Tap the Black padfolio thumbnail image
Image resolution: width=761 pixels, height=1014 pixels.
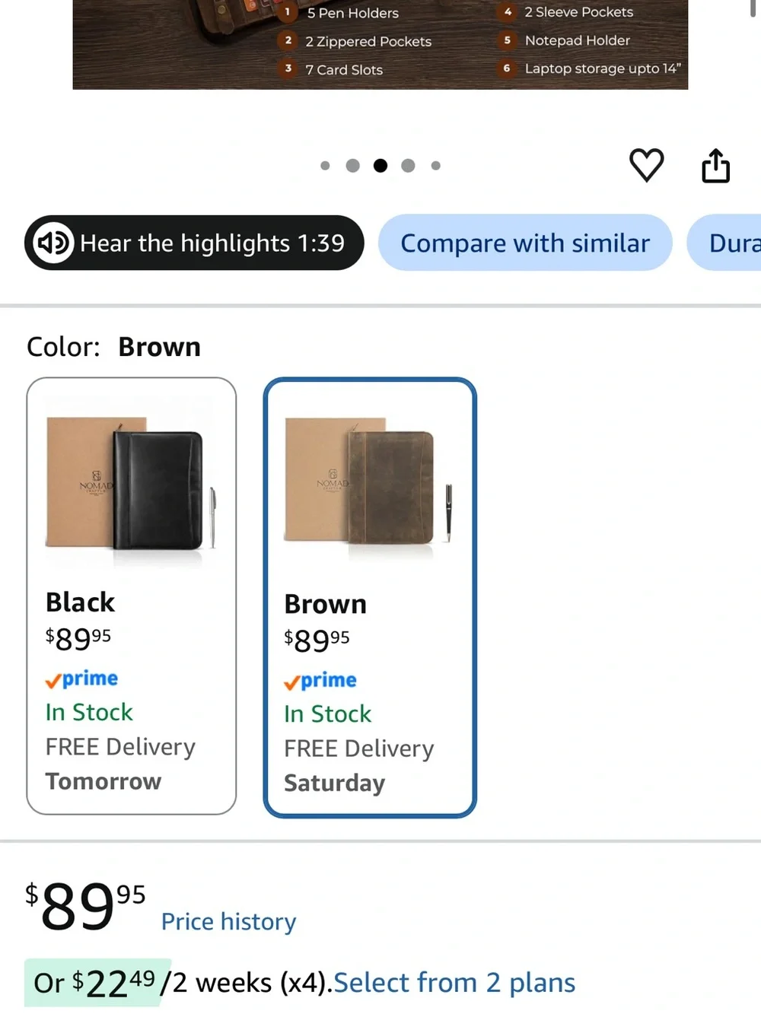coord(131,484)
